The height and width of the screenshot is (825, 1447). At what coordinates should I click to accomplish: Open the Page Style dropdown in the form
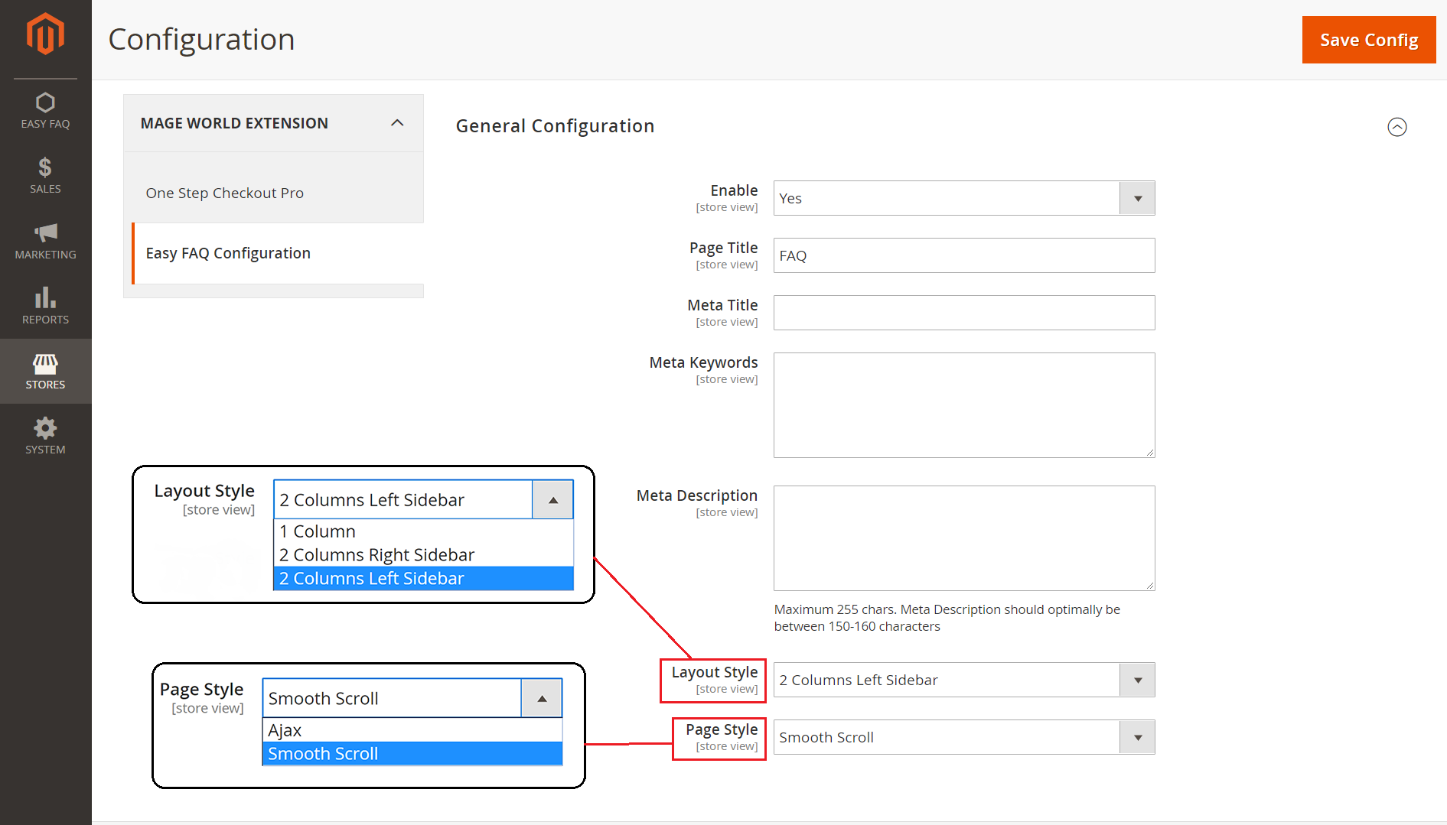pos(964,737)
